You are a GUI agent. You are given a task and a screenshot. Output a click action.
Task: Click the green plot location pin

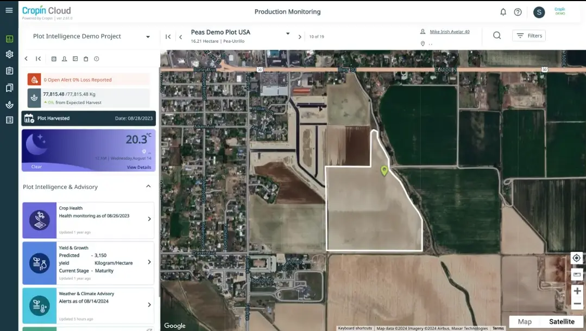tap(385, 171)
